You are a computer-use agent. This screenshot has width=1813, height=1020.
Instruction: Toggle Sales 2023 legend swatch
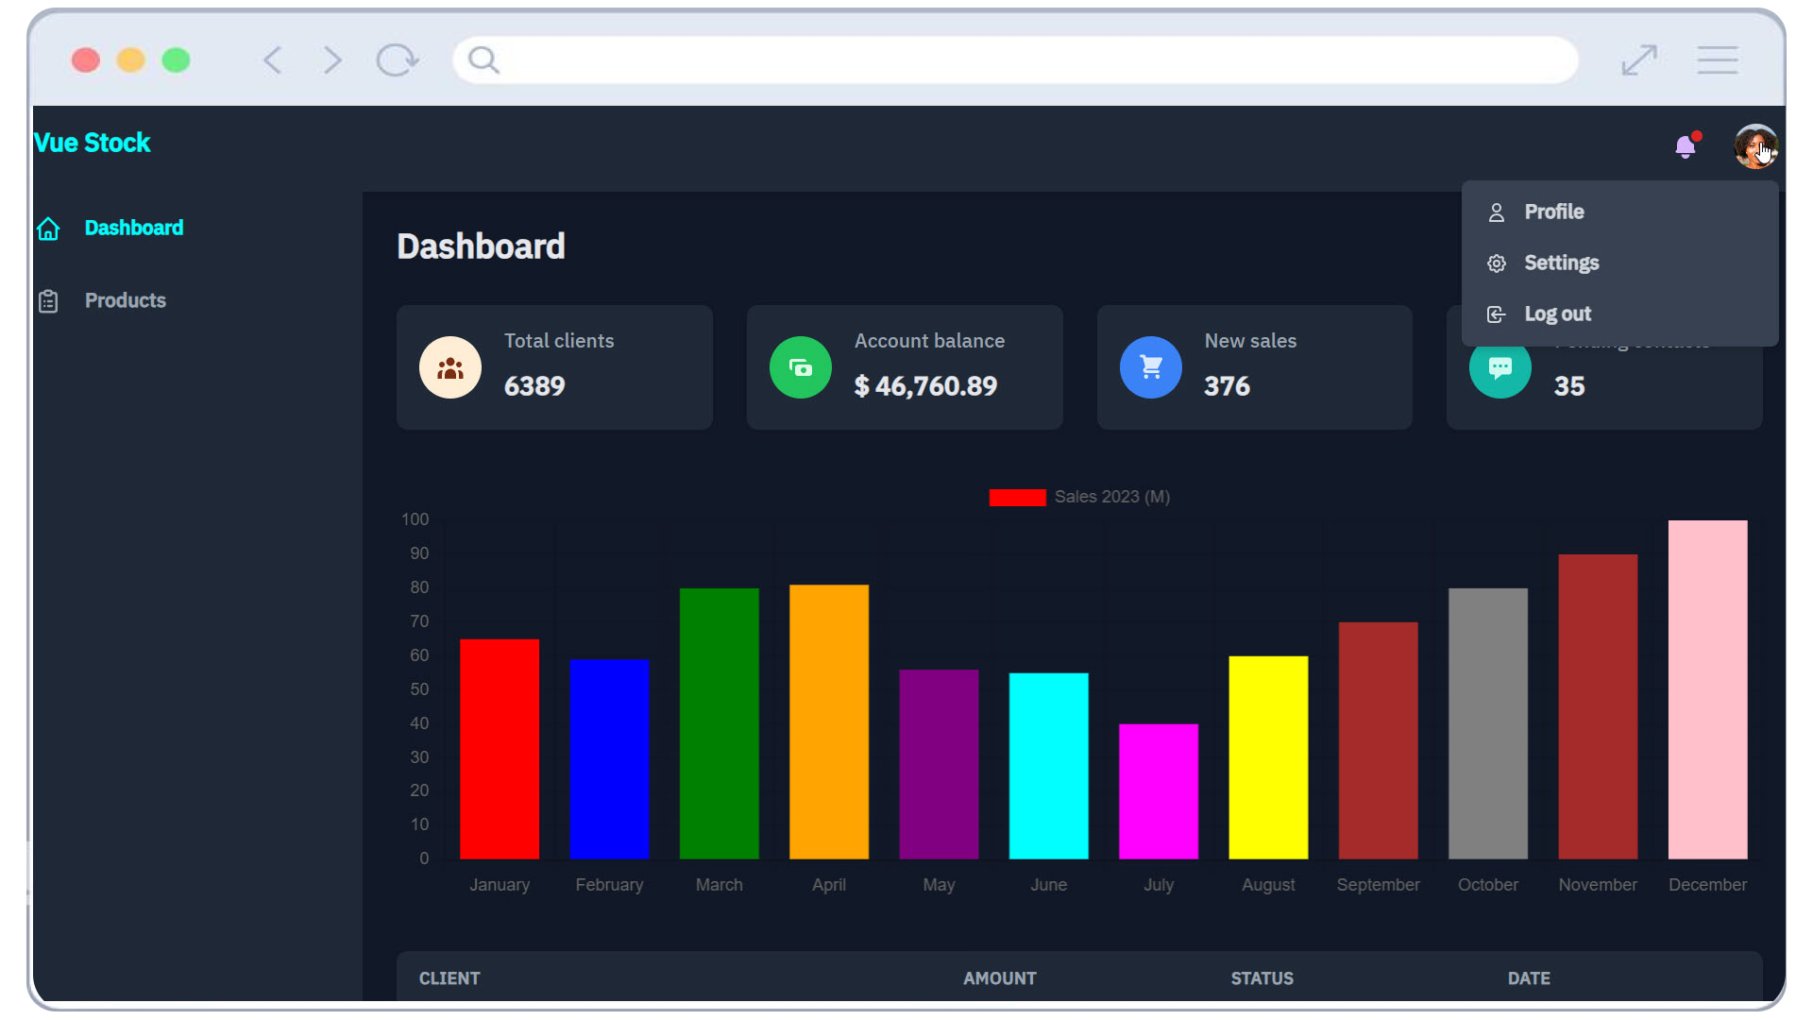[1017, 498]
